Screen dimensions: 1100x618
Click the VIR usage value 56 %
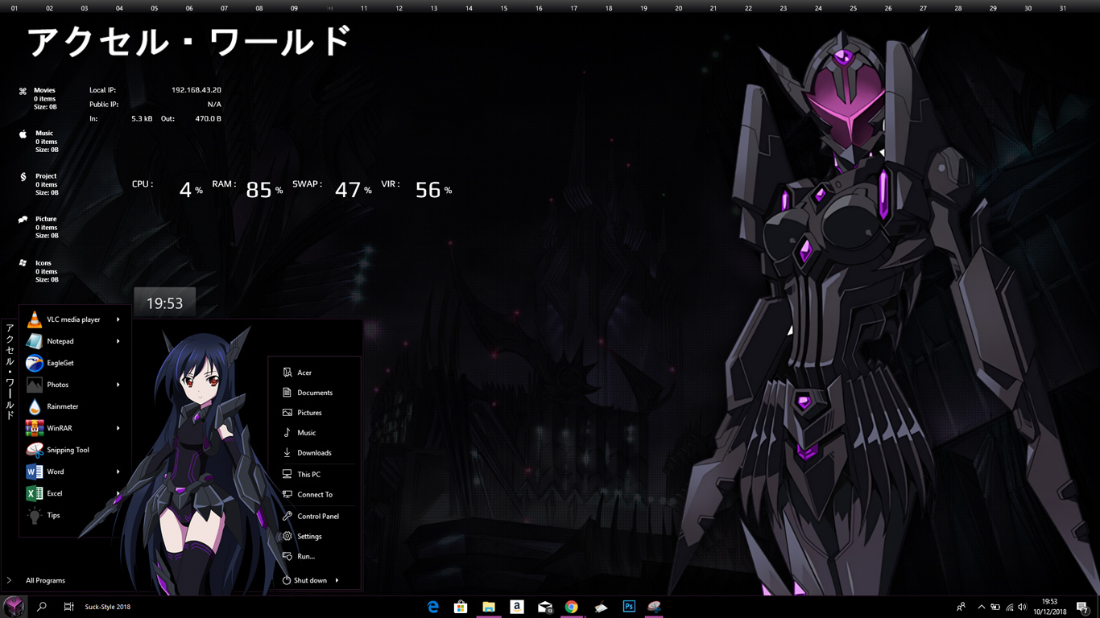[433, 190]
